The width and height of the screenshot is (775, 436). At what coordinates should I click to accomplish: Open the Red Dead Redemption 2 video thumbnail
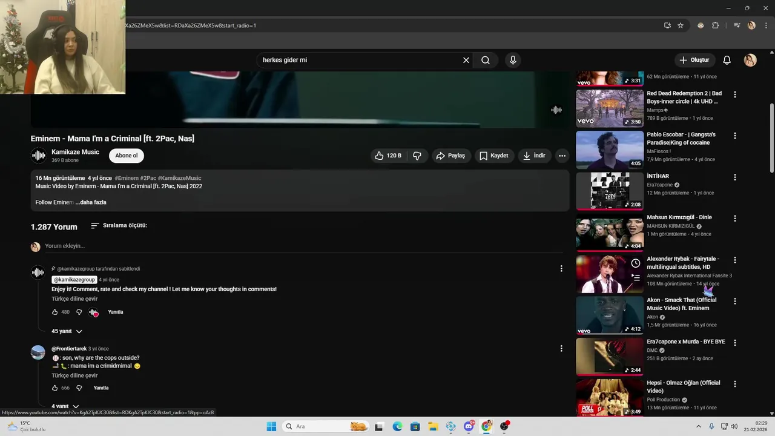pos(610,108)
